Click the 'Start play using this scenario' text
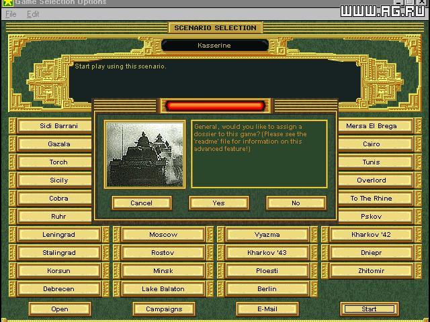The height and width of the screenshot is (322, 430). pyautogui.click(x=121, y=66)
